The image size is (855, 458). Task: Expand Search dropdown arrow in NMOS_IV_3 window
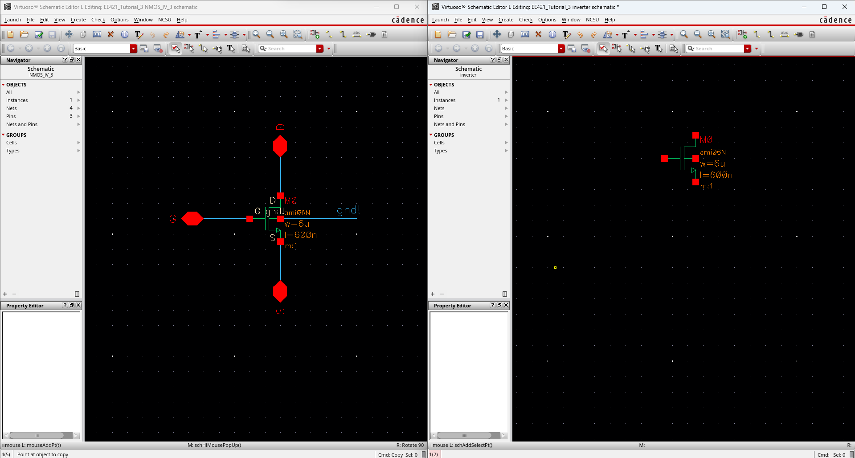[319, 49]
